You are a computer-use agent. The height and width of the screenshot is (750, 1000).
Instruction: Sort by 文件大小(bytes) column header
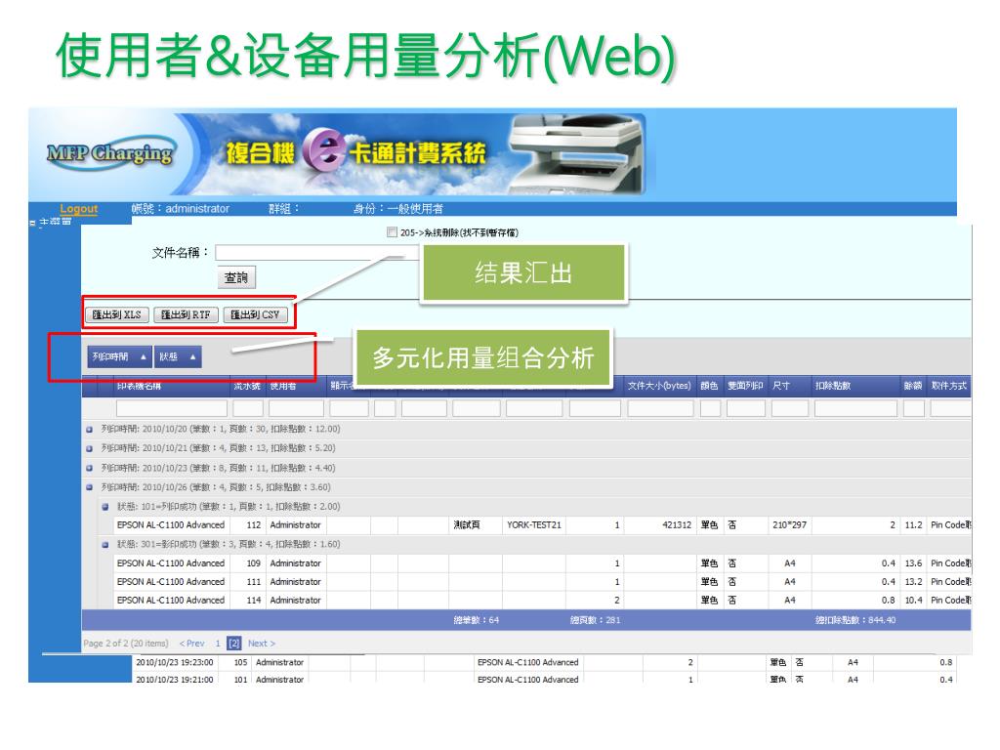tap(659, 386)
